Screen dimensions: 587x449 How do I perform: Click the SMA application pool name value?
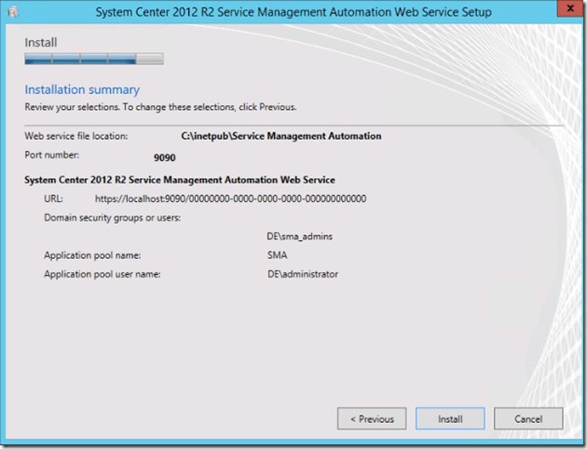pos(277,254)
